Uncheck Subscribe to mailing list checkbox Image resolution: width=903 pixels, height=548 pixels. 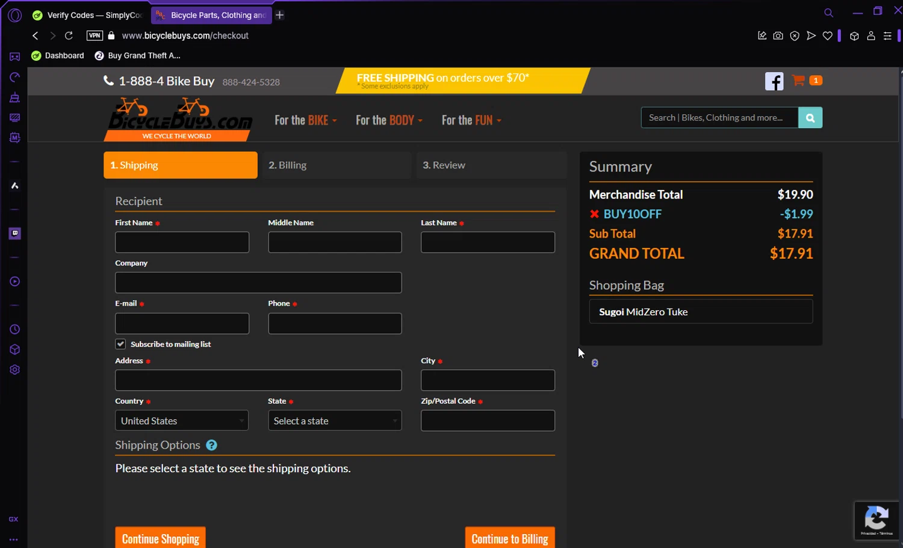coord(120,344)
